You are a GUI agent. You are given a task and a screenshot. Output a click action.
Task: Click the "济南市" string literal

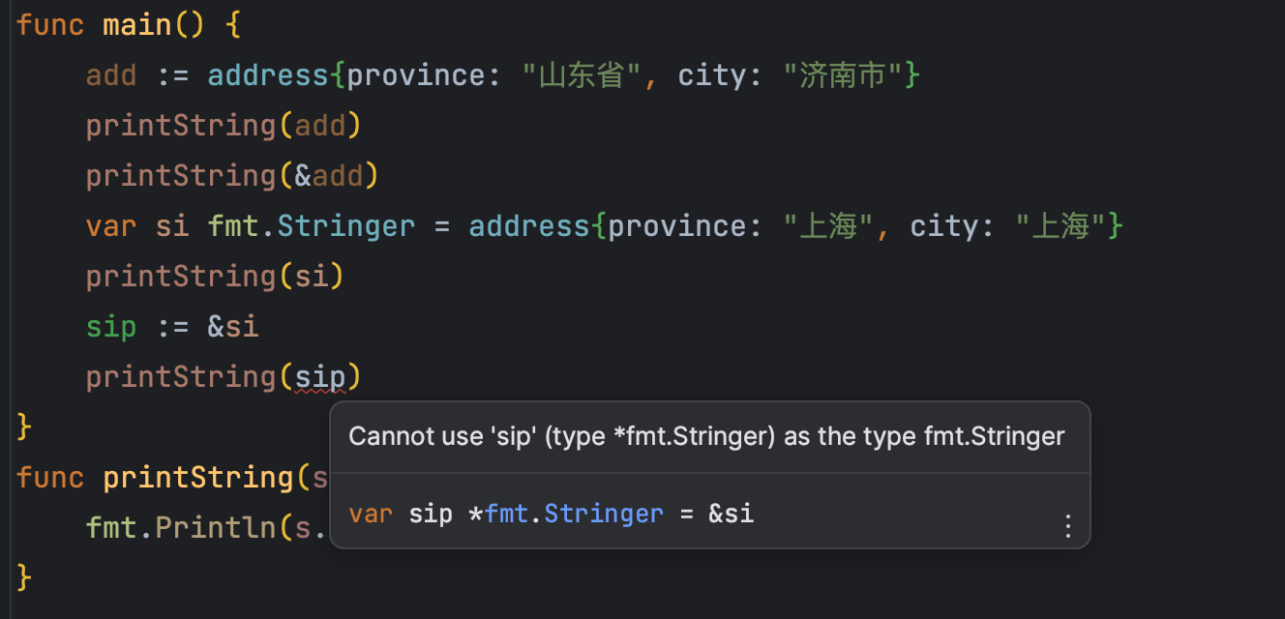coord(843,74)
